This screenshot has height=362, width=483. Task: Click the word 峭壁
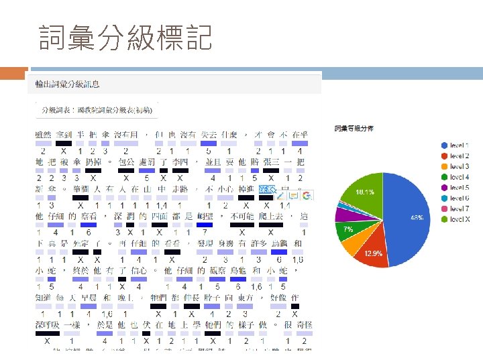tap(205, 216)
